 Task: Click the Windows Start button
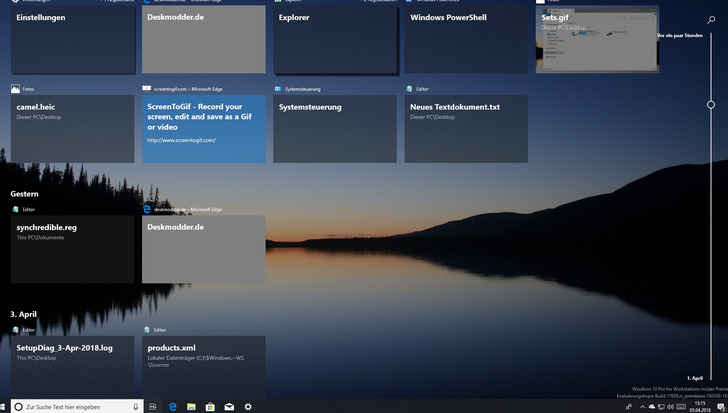coord(2,407)
